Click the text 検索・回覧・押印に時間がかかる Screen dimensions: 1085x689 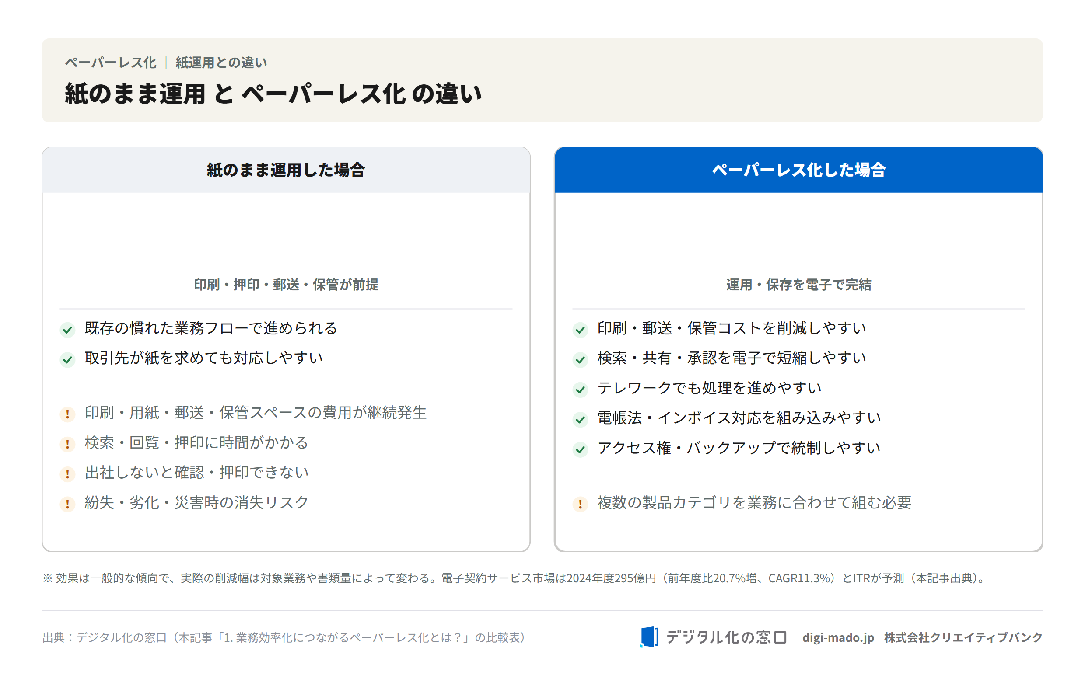tap(196, 443)
